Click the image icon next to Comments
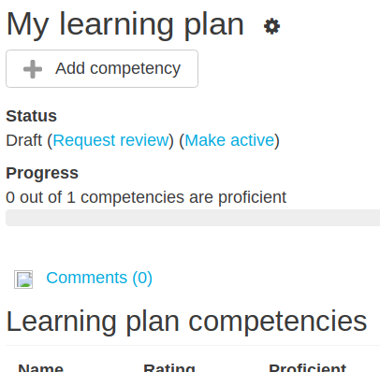The height and width of the screenshot is (372, 380). click(23, 279)
